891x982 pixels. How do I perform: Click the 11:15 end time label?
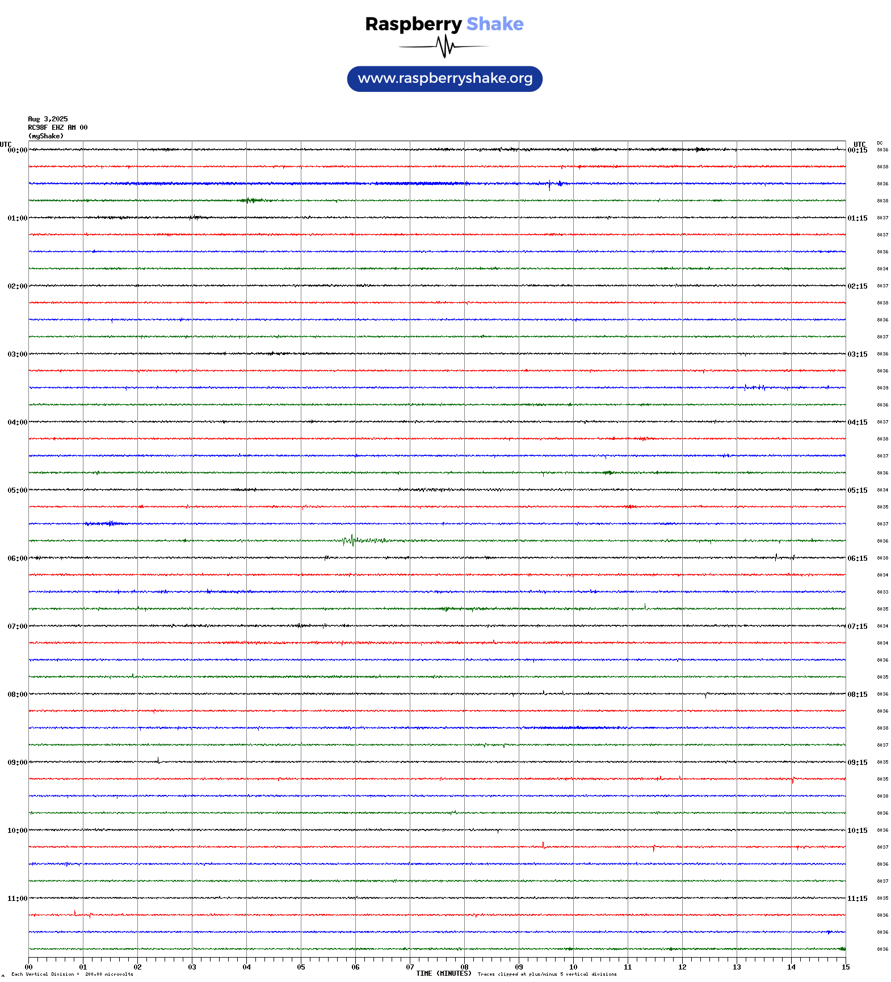pyautogui.click(x=858, y=899)
